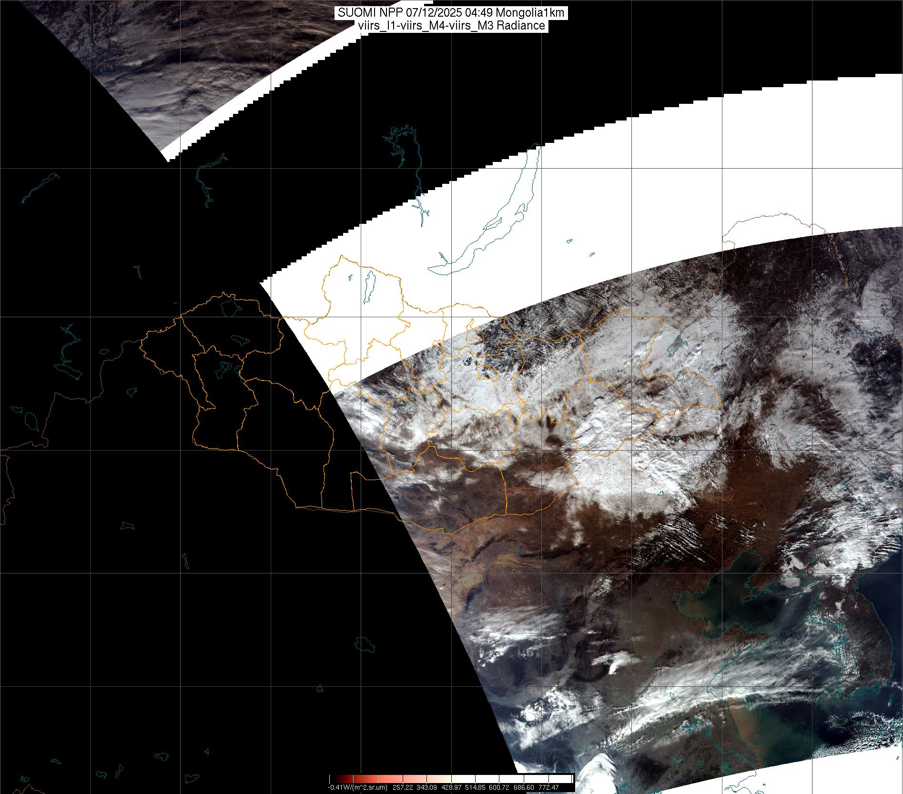Click the narrow Lake Khövsgöl outline in northern Mongolia
This screenshot has height=794, width=903.
coord(368,287)
